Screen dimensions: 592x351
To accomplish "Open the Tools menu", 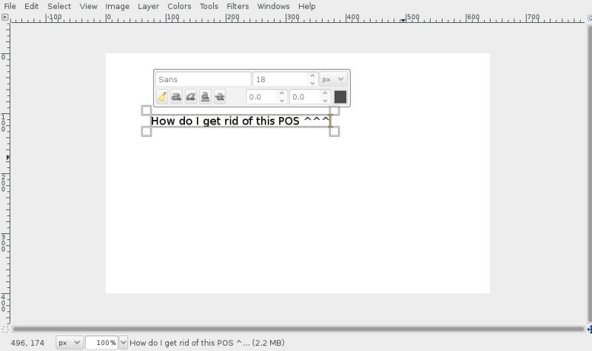I will [209, 6].
